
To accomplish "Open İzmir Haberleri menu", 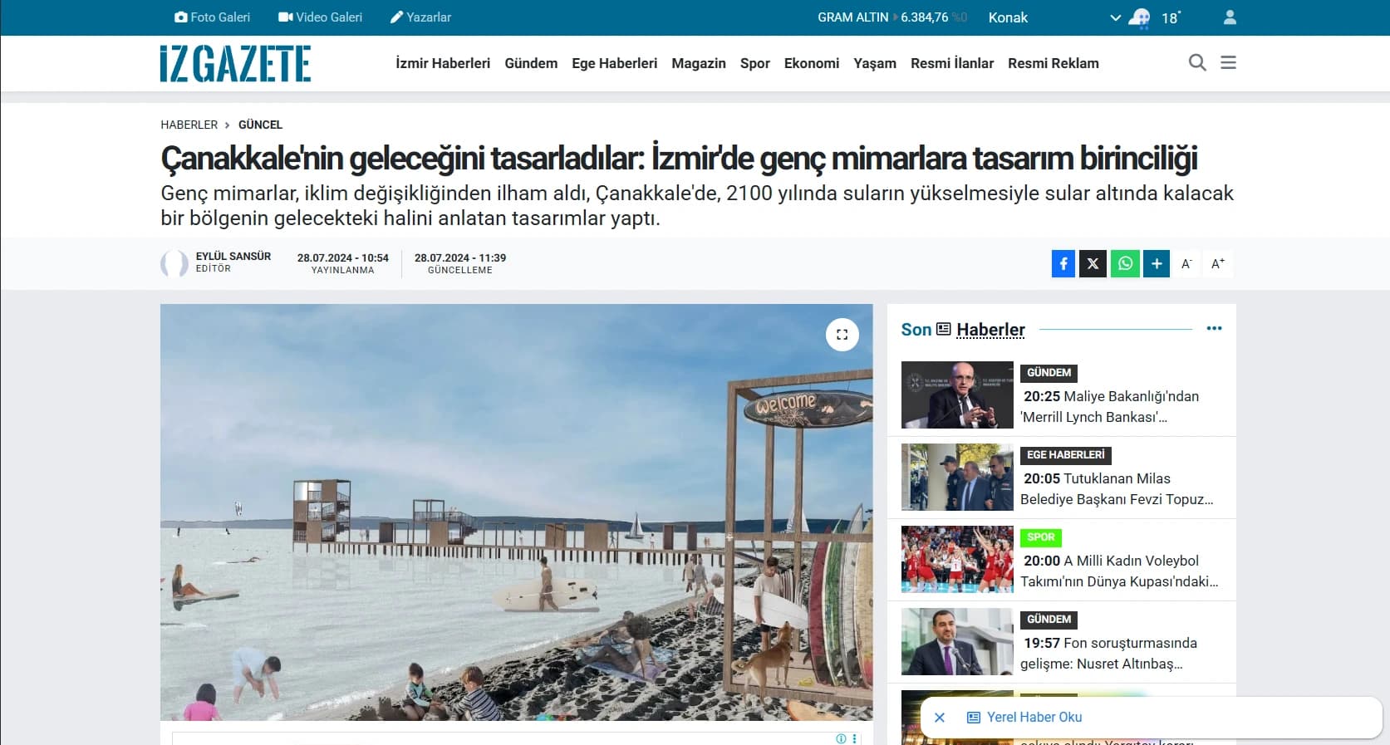I will pyautogui.click(x=443, y=63).
